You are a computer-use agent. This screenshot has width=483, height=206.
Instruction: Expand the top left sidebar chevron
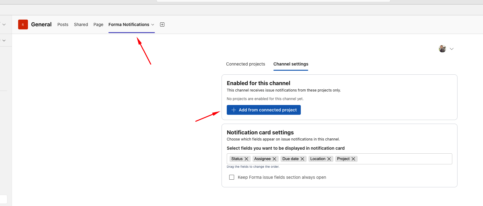tap(4, 24)
